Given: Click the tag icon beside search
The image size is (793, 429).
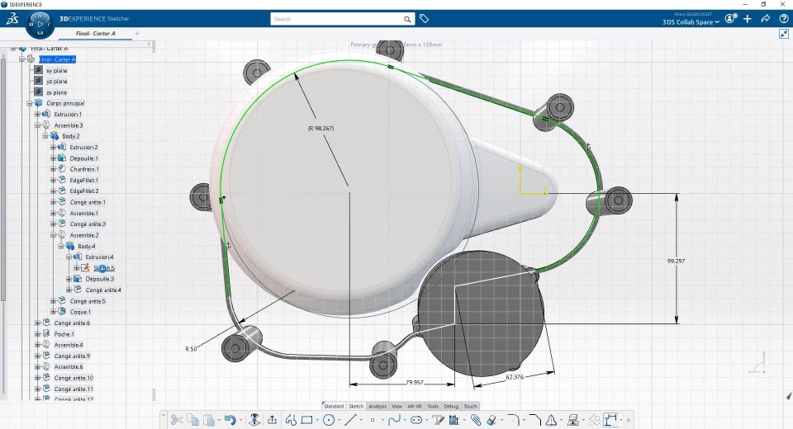Looking at the screenshot, I should pyautogui.click(x=424, y=19).
